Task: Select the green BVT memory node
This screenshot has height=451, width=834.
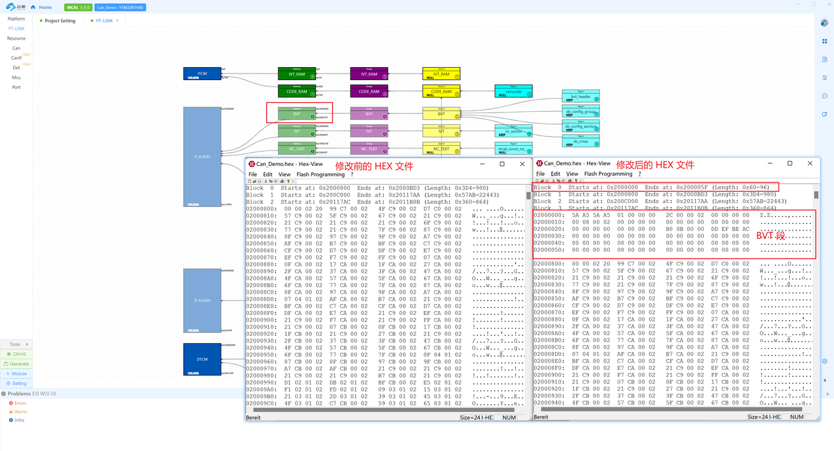Action: [x=296, y=113]
